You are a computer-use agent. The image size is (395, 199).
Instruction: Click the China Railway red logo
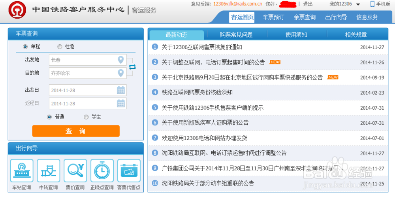(x=17, y=9)
